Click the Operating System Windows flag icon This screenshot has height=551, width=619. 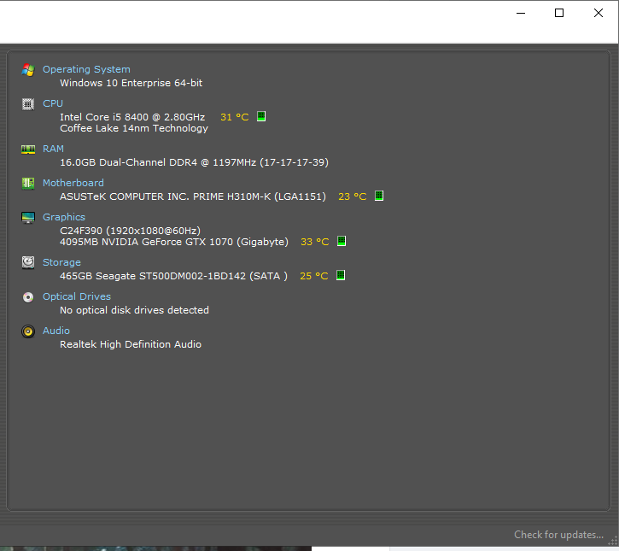28,70
